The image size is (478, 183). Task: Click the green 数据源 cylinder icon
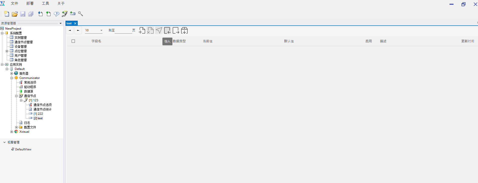click(21, 91)
